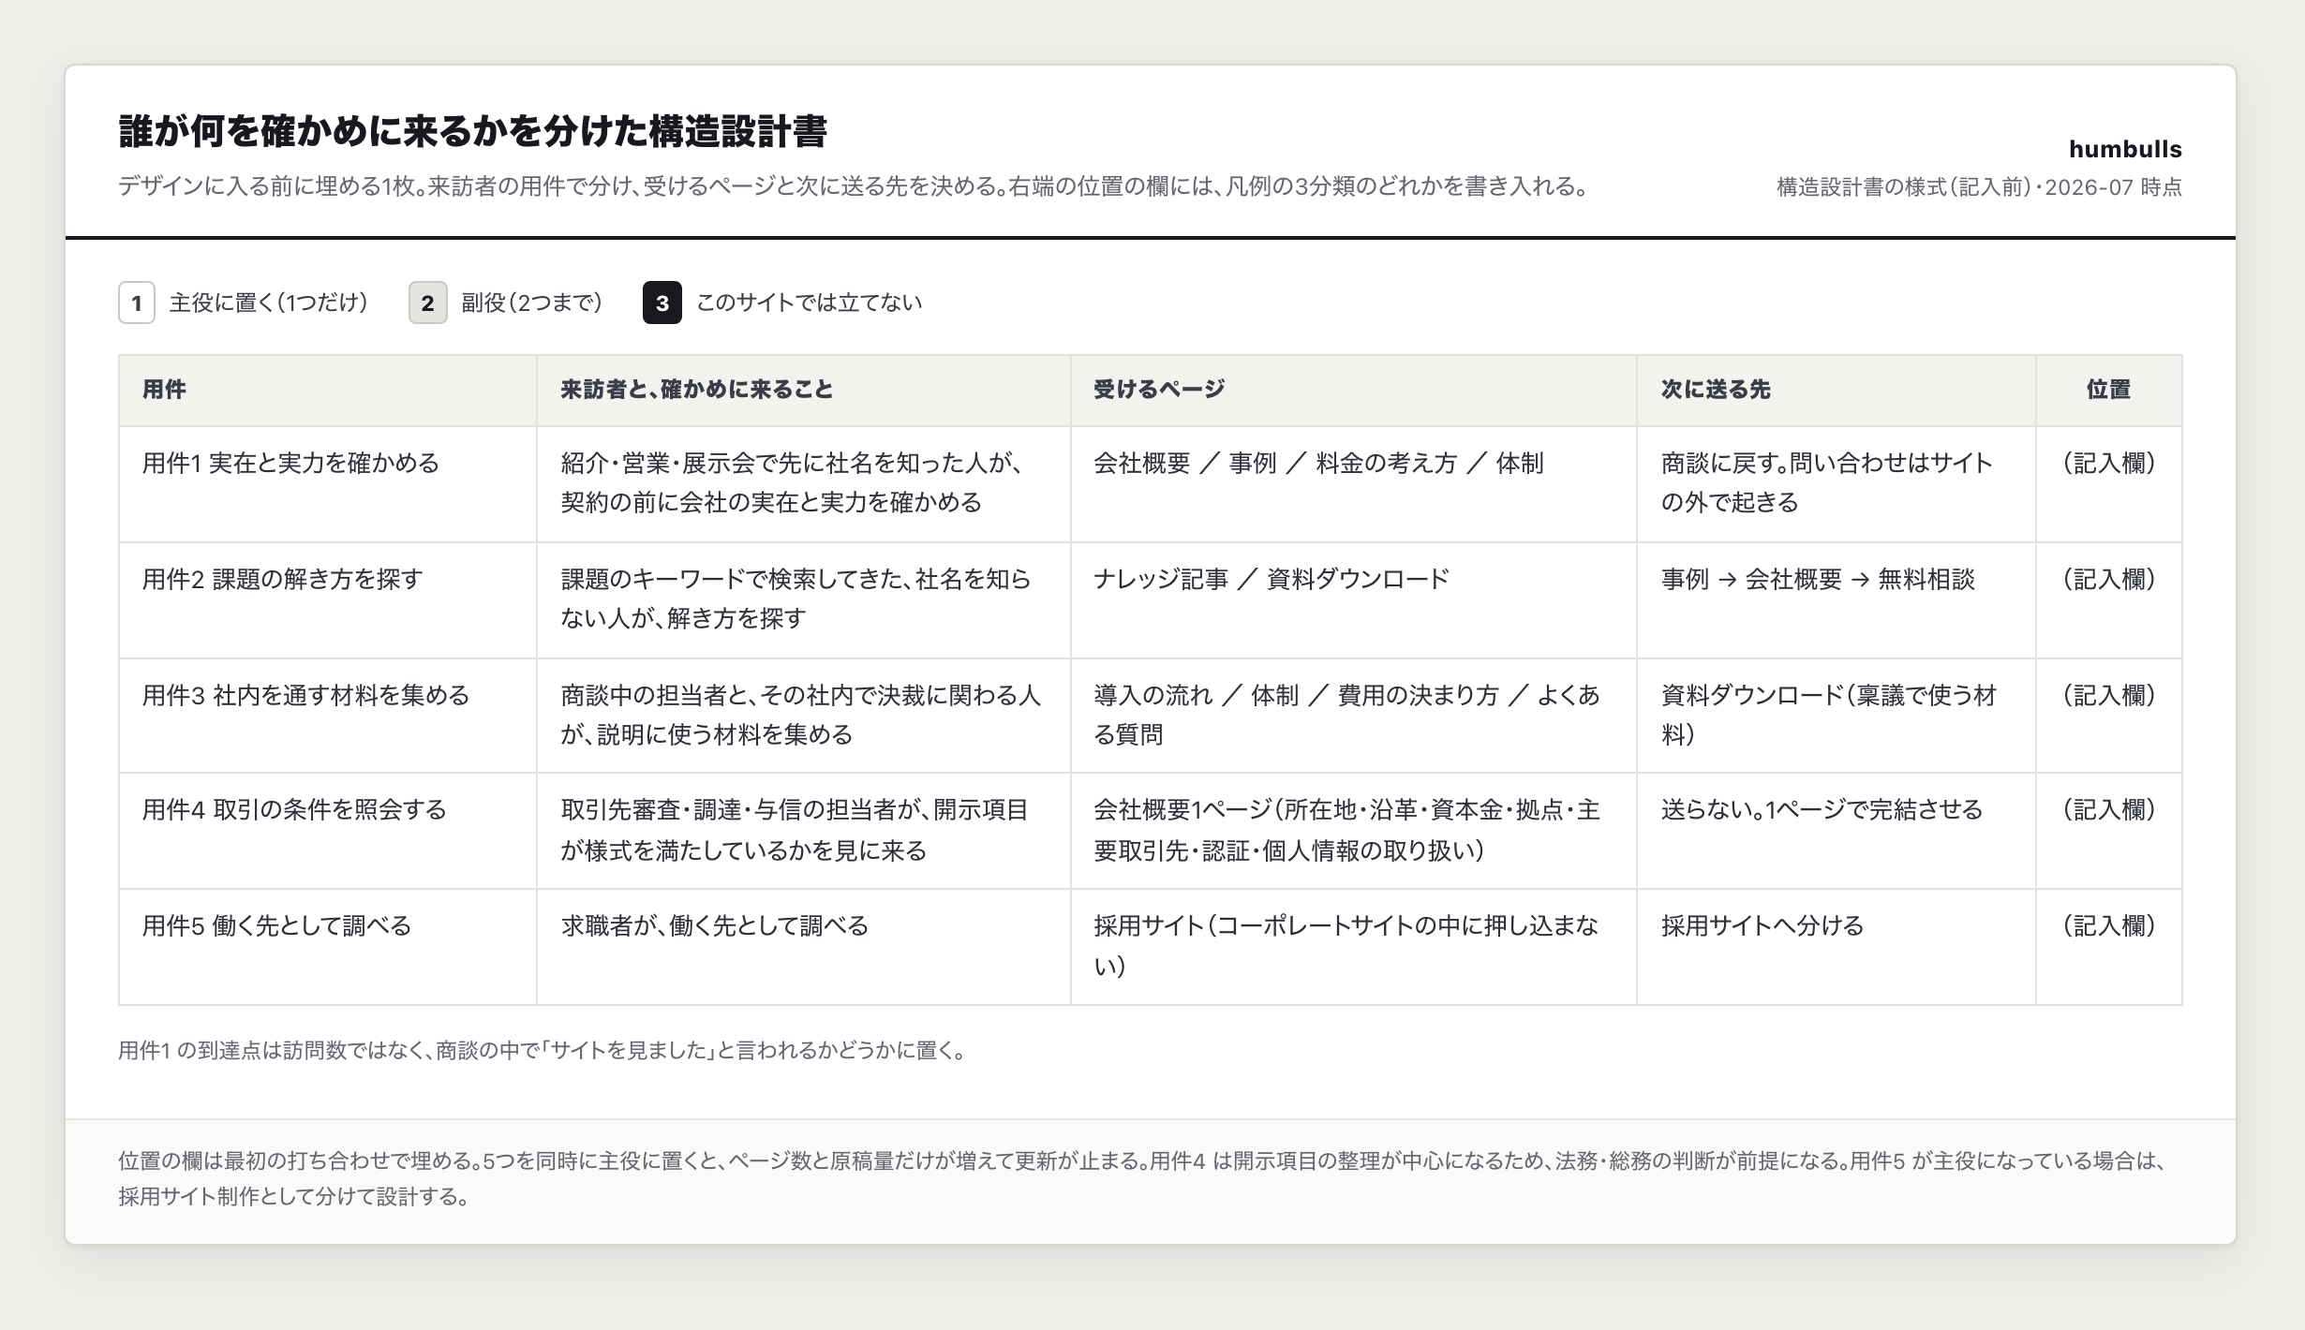This screenshot has height=1330, width=2305.
Task: Click the cell 会社概要 / 事例 / 料金の考え方 / 体制
Action: point(1354,484)
